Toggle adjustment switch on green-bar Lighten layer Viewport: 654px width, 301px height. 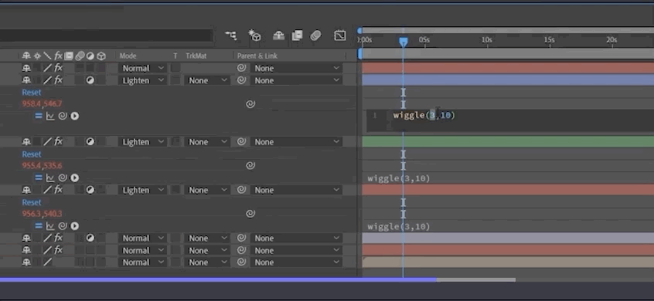[90, 142]
